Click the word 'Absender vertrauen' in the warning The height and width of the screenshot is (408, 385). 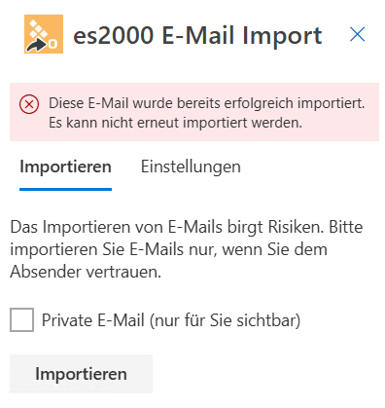[x=86, y=272]
